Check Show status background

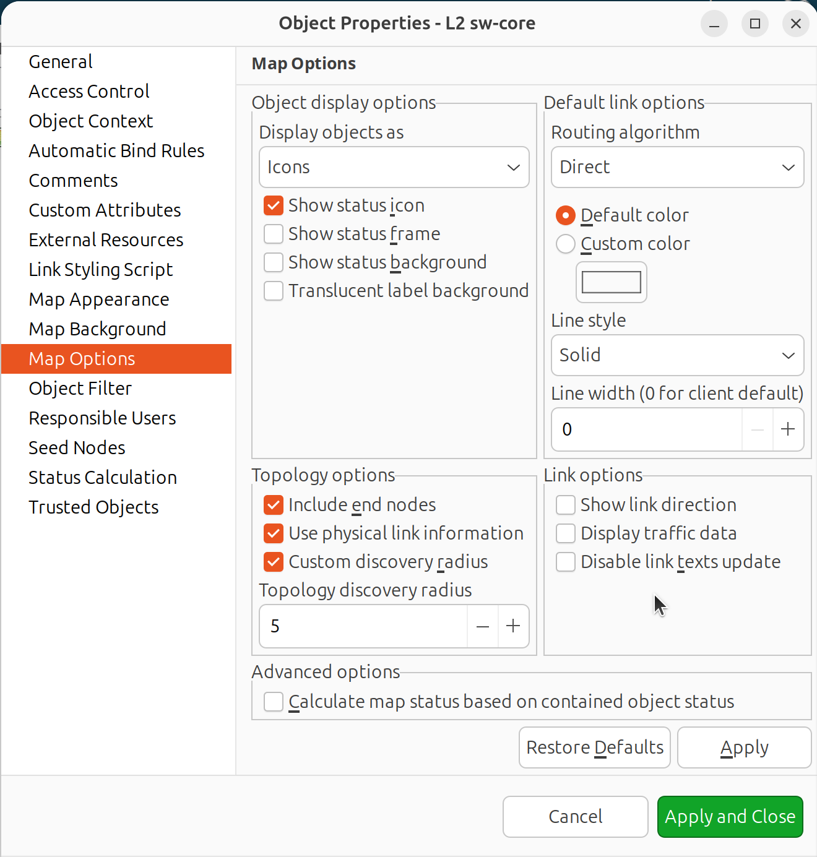point(273,262)
